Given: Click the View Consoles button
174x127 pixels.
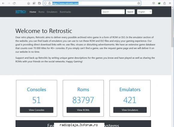Looking at the screenshot, I should point(37,110).
